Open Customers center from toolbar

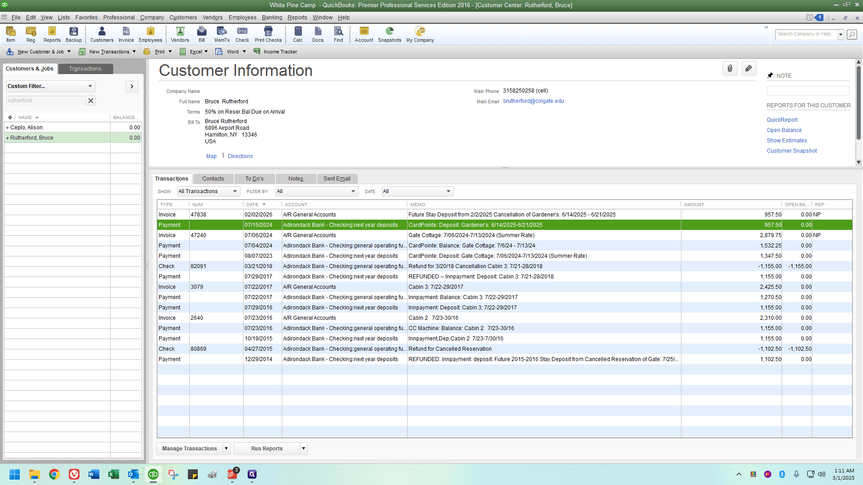click(x=102, y=35)
